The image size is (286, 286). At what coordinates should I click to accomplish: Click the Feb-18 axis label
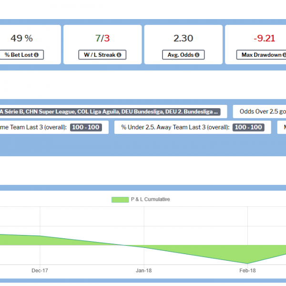coord(247,270)
